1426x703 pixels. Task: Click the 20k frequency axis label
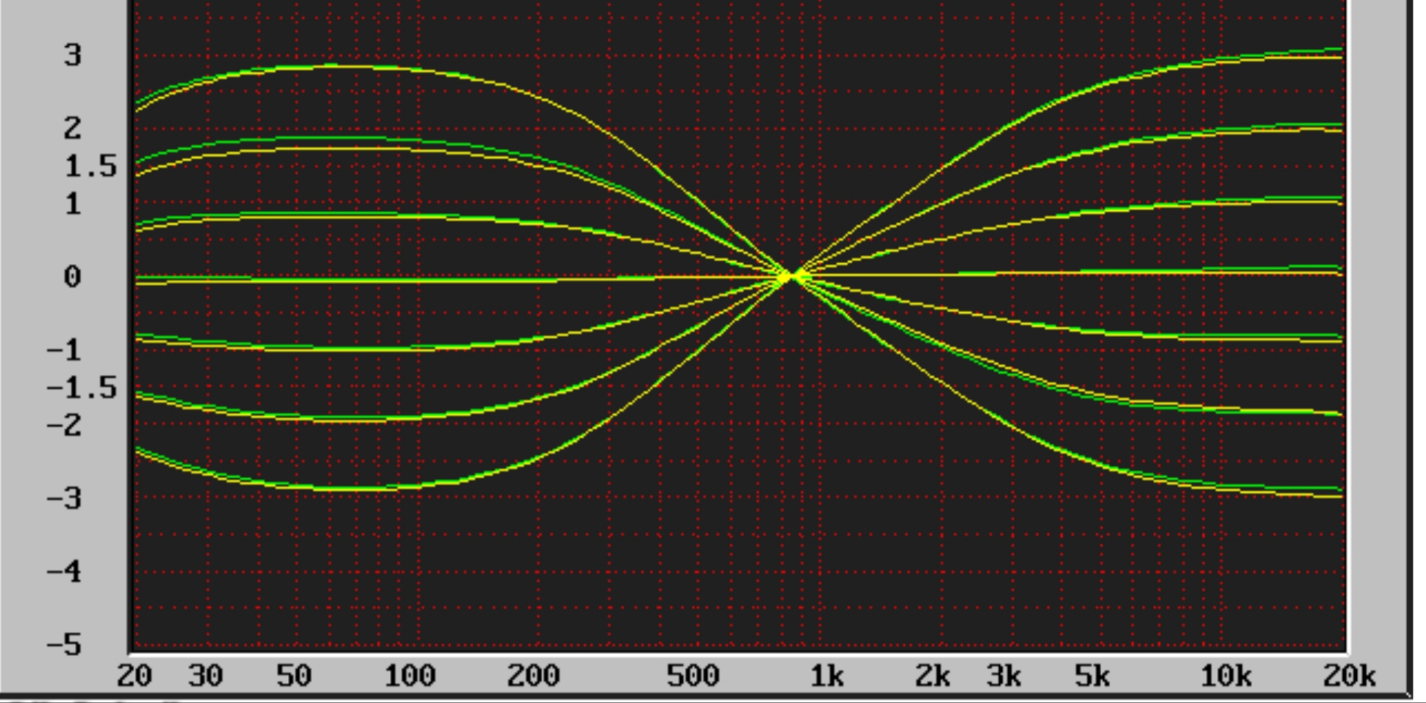pos(1349,676)
